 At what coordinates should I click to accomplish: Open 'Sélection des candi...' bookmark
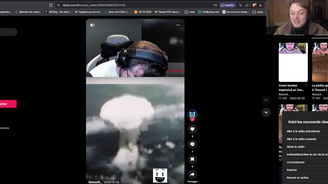[x=28, y=12]
